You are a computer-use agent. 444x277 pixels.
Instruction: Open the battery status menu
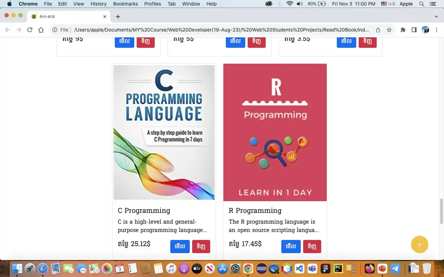pyautogui.click(x=317, y=4)
